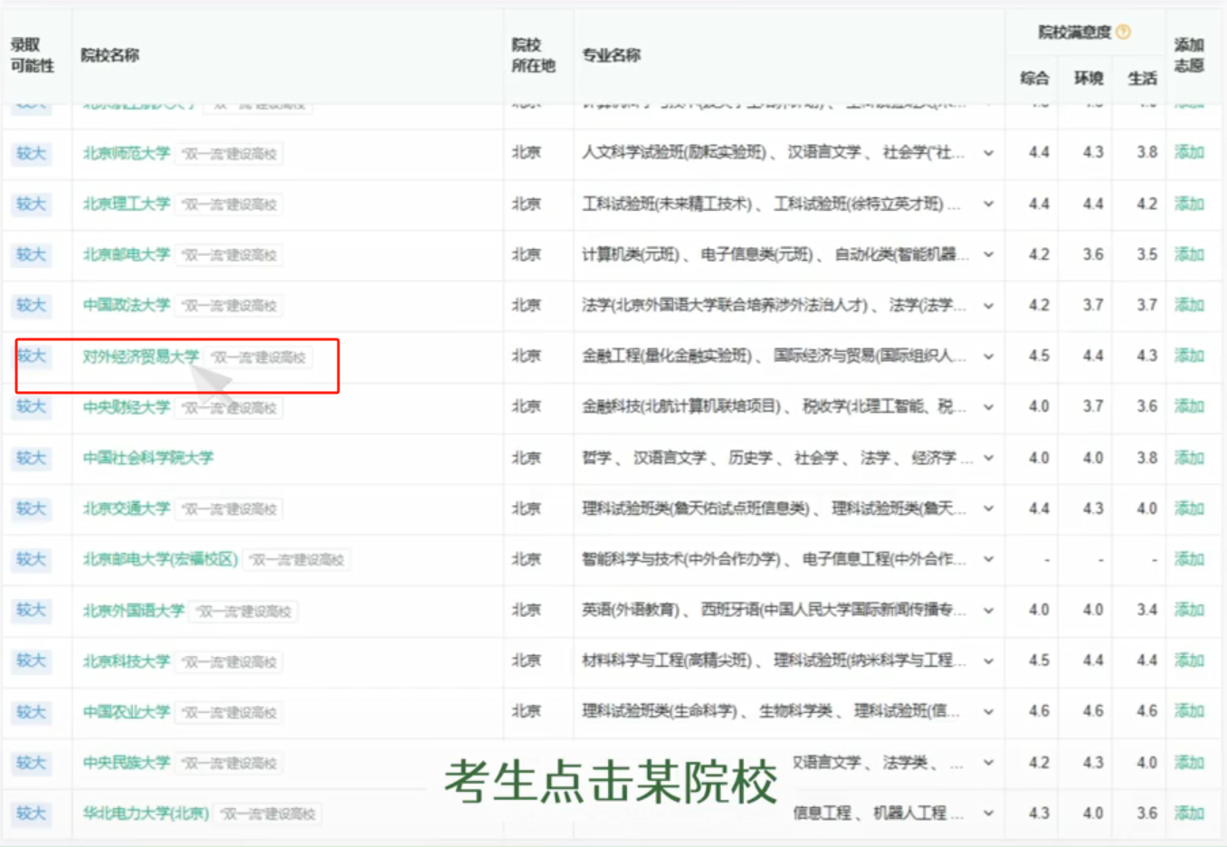The image size is (1227, 847).
Task: Expand majors chevron in 对外经济贸易大学 row
Action: pos(988,357)
